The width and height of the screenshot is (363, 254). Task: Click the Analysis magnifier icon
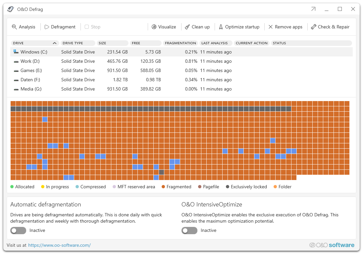(x=14, y=27)
